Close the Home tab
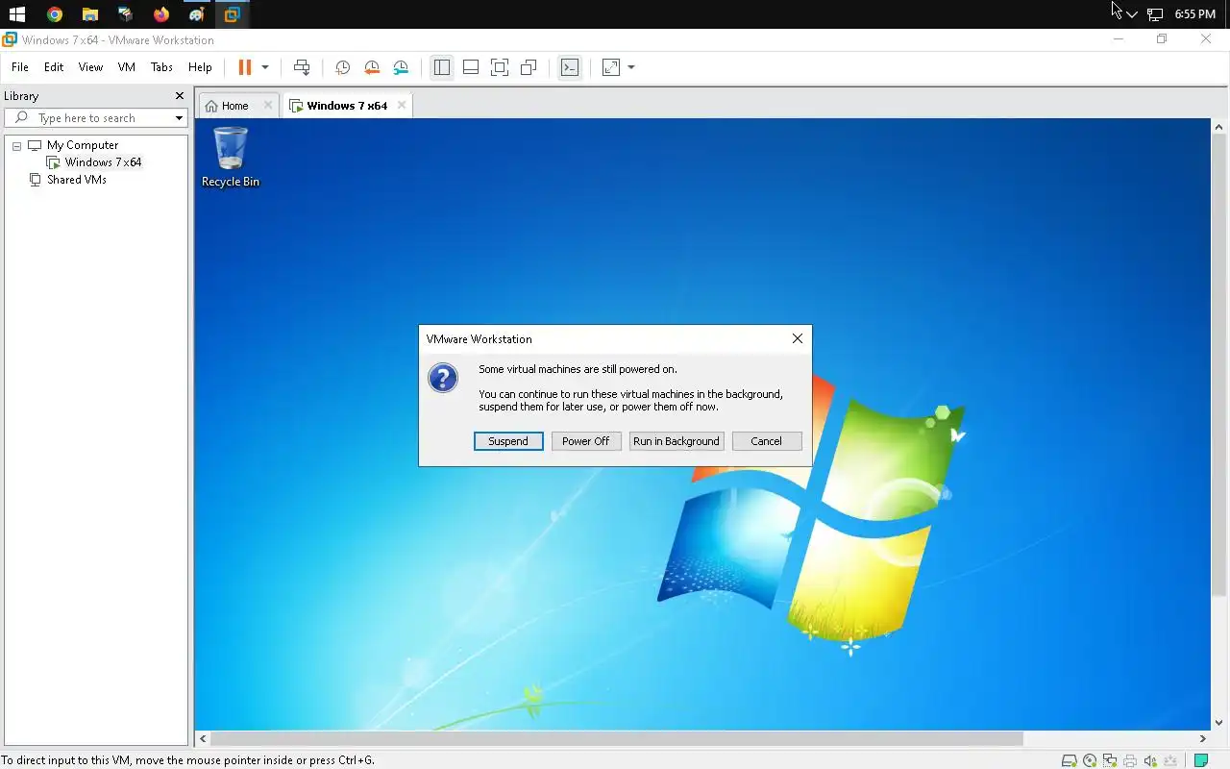Screen dimensions: 1230x769 point(268,106)
